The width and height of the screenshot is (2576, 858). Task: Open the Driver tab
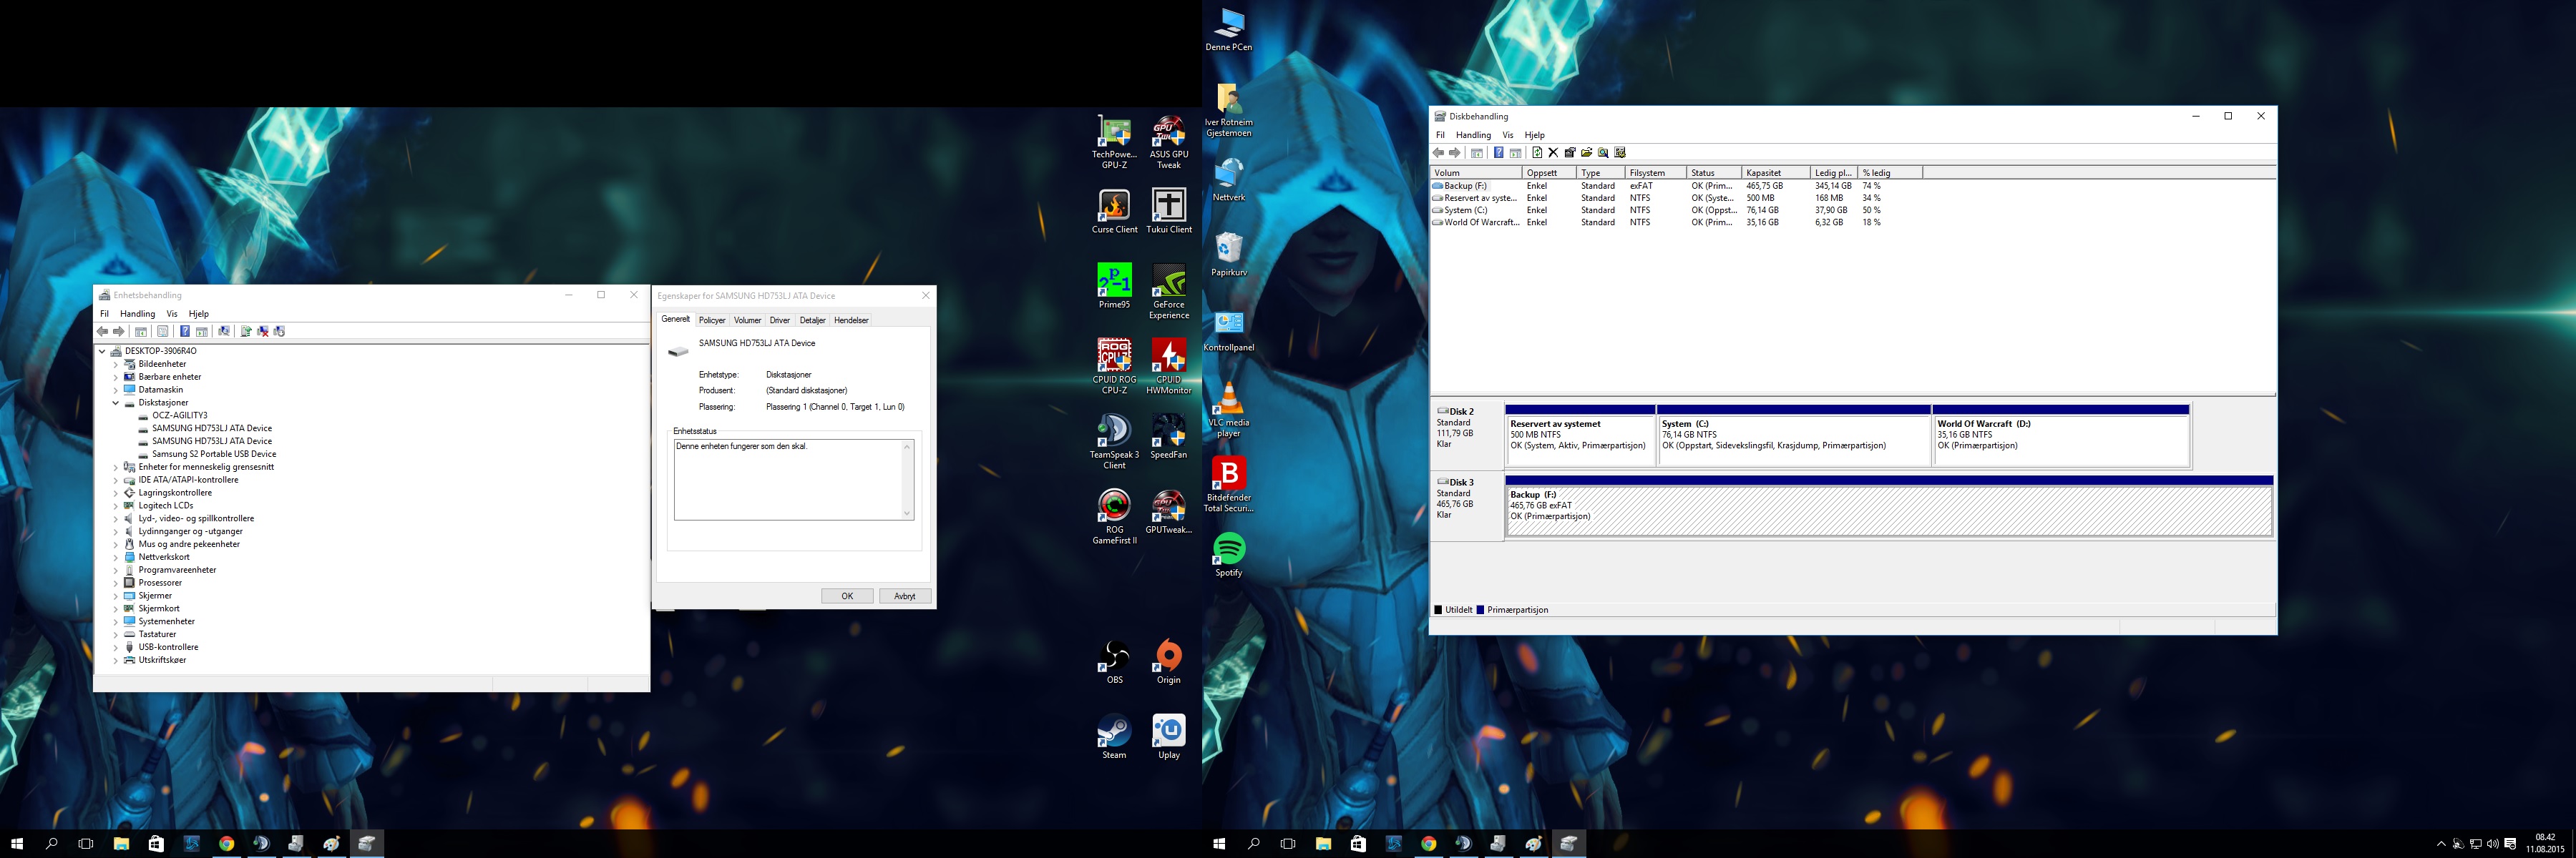point(780,320)
